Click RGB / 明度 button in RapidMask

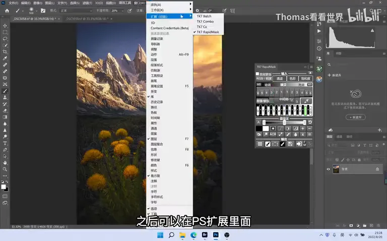[264, 79]
